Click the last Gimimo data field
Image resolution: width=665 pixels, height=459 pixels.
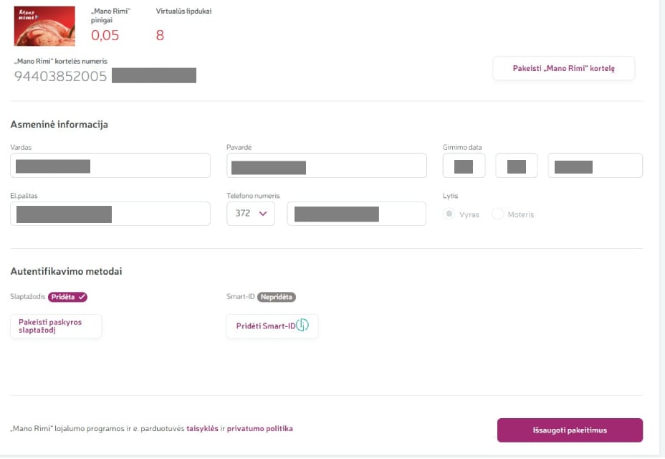[595, 166]
